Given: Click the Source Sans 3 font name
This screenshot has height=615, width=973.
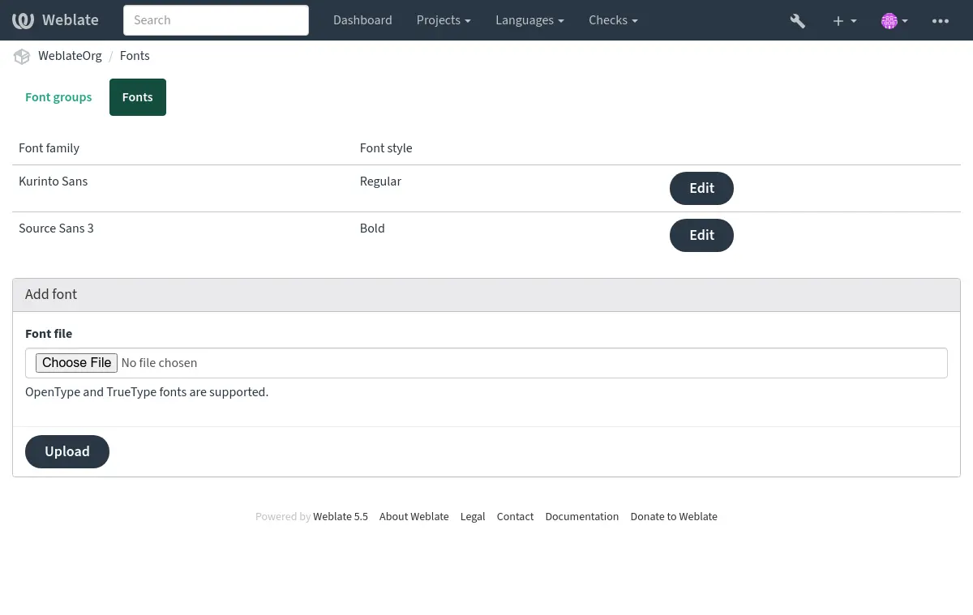Looking at the screenshot, I should (56, 228).
